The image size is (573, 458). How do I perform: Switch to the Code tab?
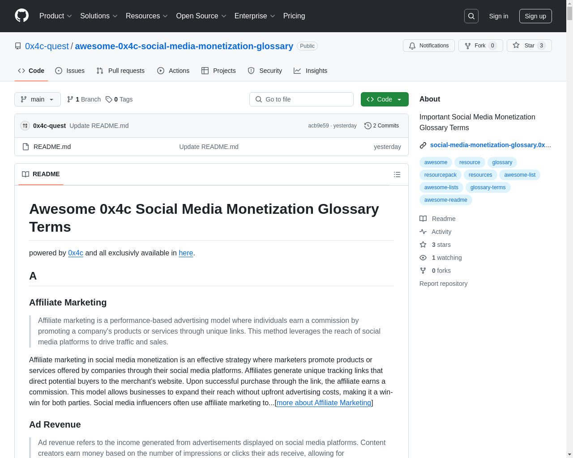pyautogui.click(x=31, y=71)
